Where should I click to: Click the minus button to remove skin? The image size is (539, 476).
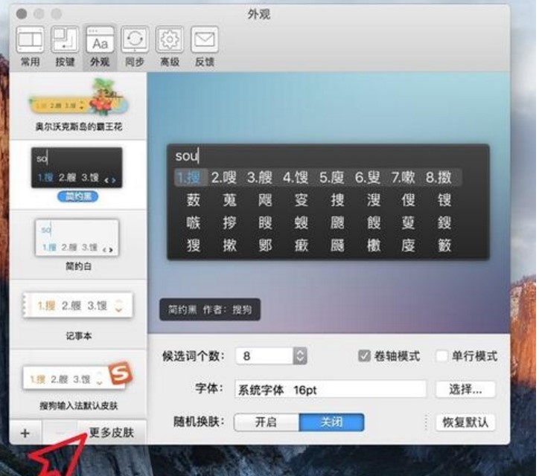tap(60, 433)
